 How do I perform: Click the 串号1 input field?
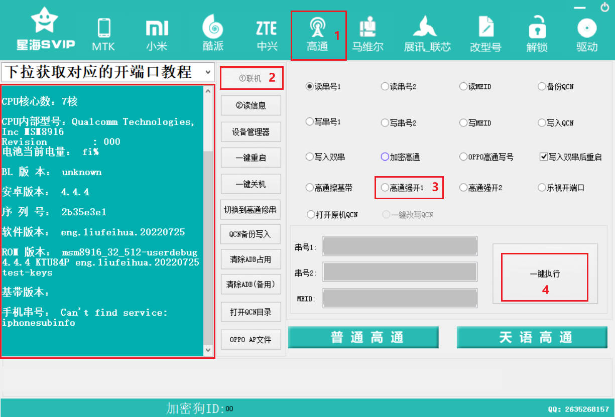(400, 246)
